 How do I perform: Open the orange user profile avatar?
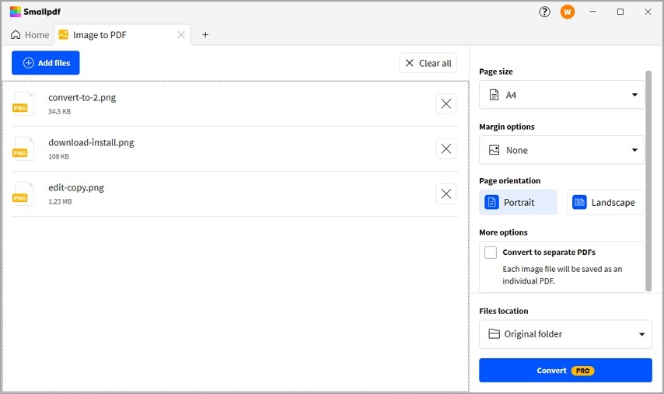coord(568,12)
